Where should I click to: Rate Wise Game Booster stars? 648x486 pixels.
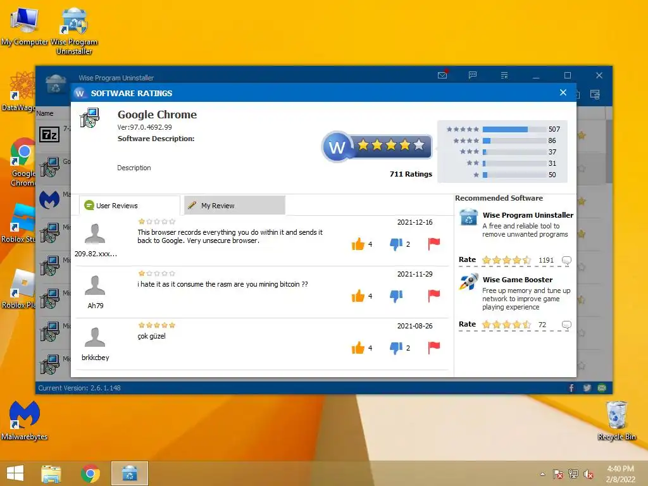[x=507, y=325]
